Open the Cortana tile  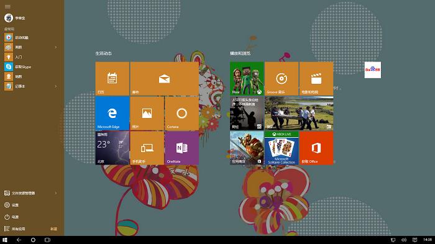(x=181, y=113)
